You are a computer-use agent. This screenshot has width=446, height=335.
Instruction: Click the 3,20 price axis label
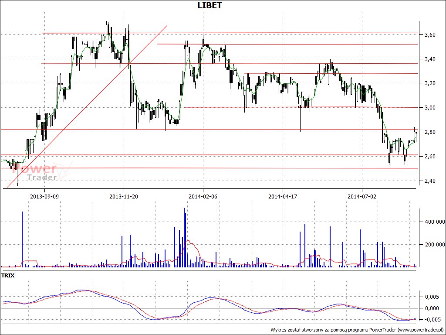[x=429, y=83]
